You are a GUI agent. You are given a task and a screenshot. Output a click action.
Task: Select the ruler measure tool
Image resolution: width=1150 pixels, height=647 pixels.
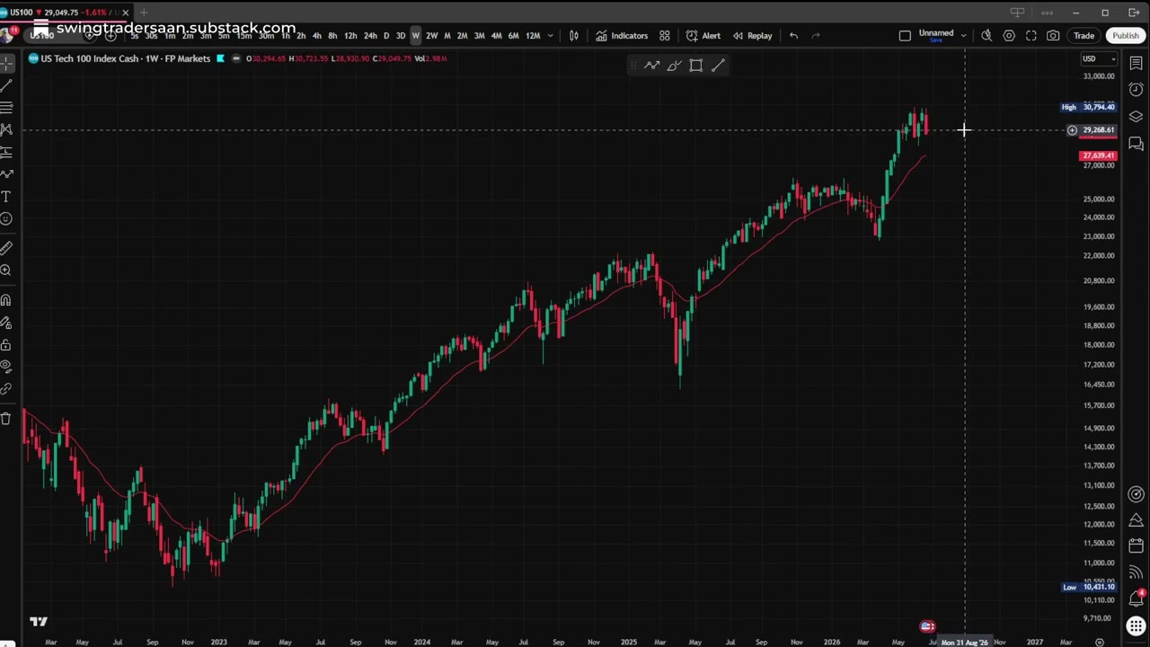(6, 248)
